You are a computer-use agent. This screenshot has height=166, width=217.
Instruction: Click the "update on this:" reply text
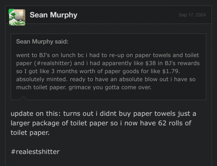coord(36,114)
